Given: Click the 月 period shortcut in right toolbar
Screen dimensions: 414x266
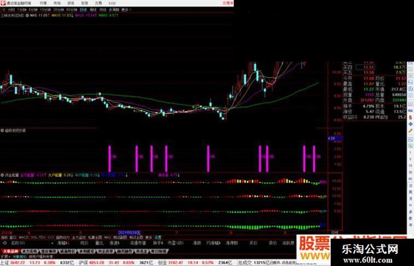Looking at the screenshot, I should [410, 199].
